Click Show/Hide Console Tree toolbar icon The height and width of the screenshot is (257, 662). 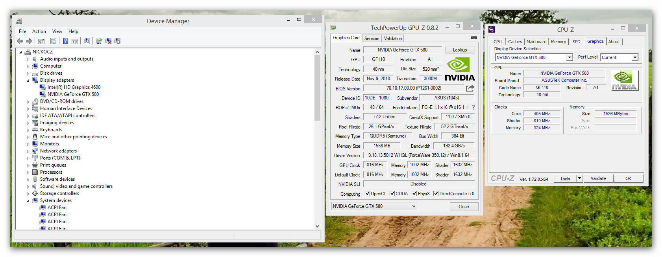pyautogui.click(x=41, y=41)
